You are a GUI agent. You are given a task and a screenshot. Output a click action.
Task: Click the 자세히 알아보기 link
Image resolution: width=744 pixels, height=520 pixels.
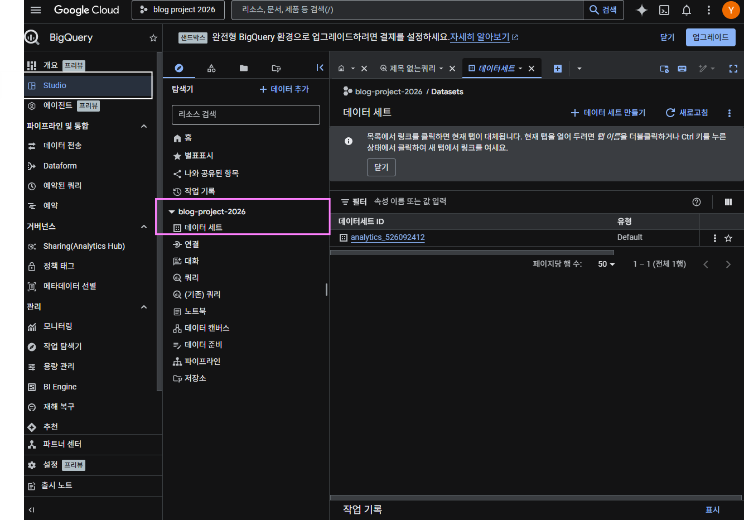coord(484,37)
